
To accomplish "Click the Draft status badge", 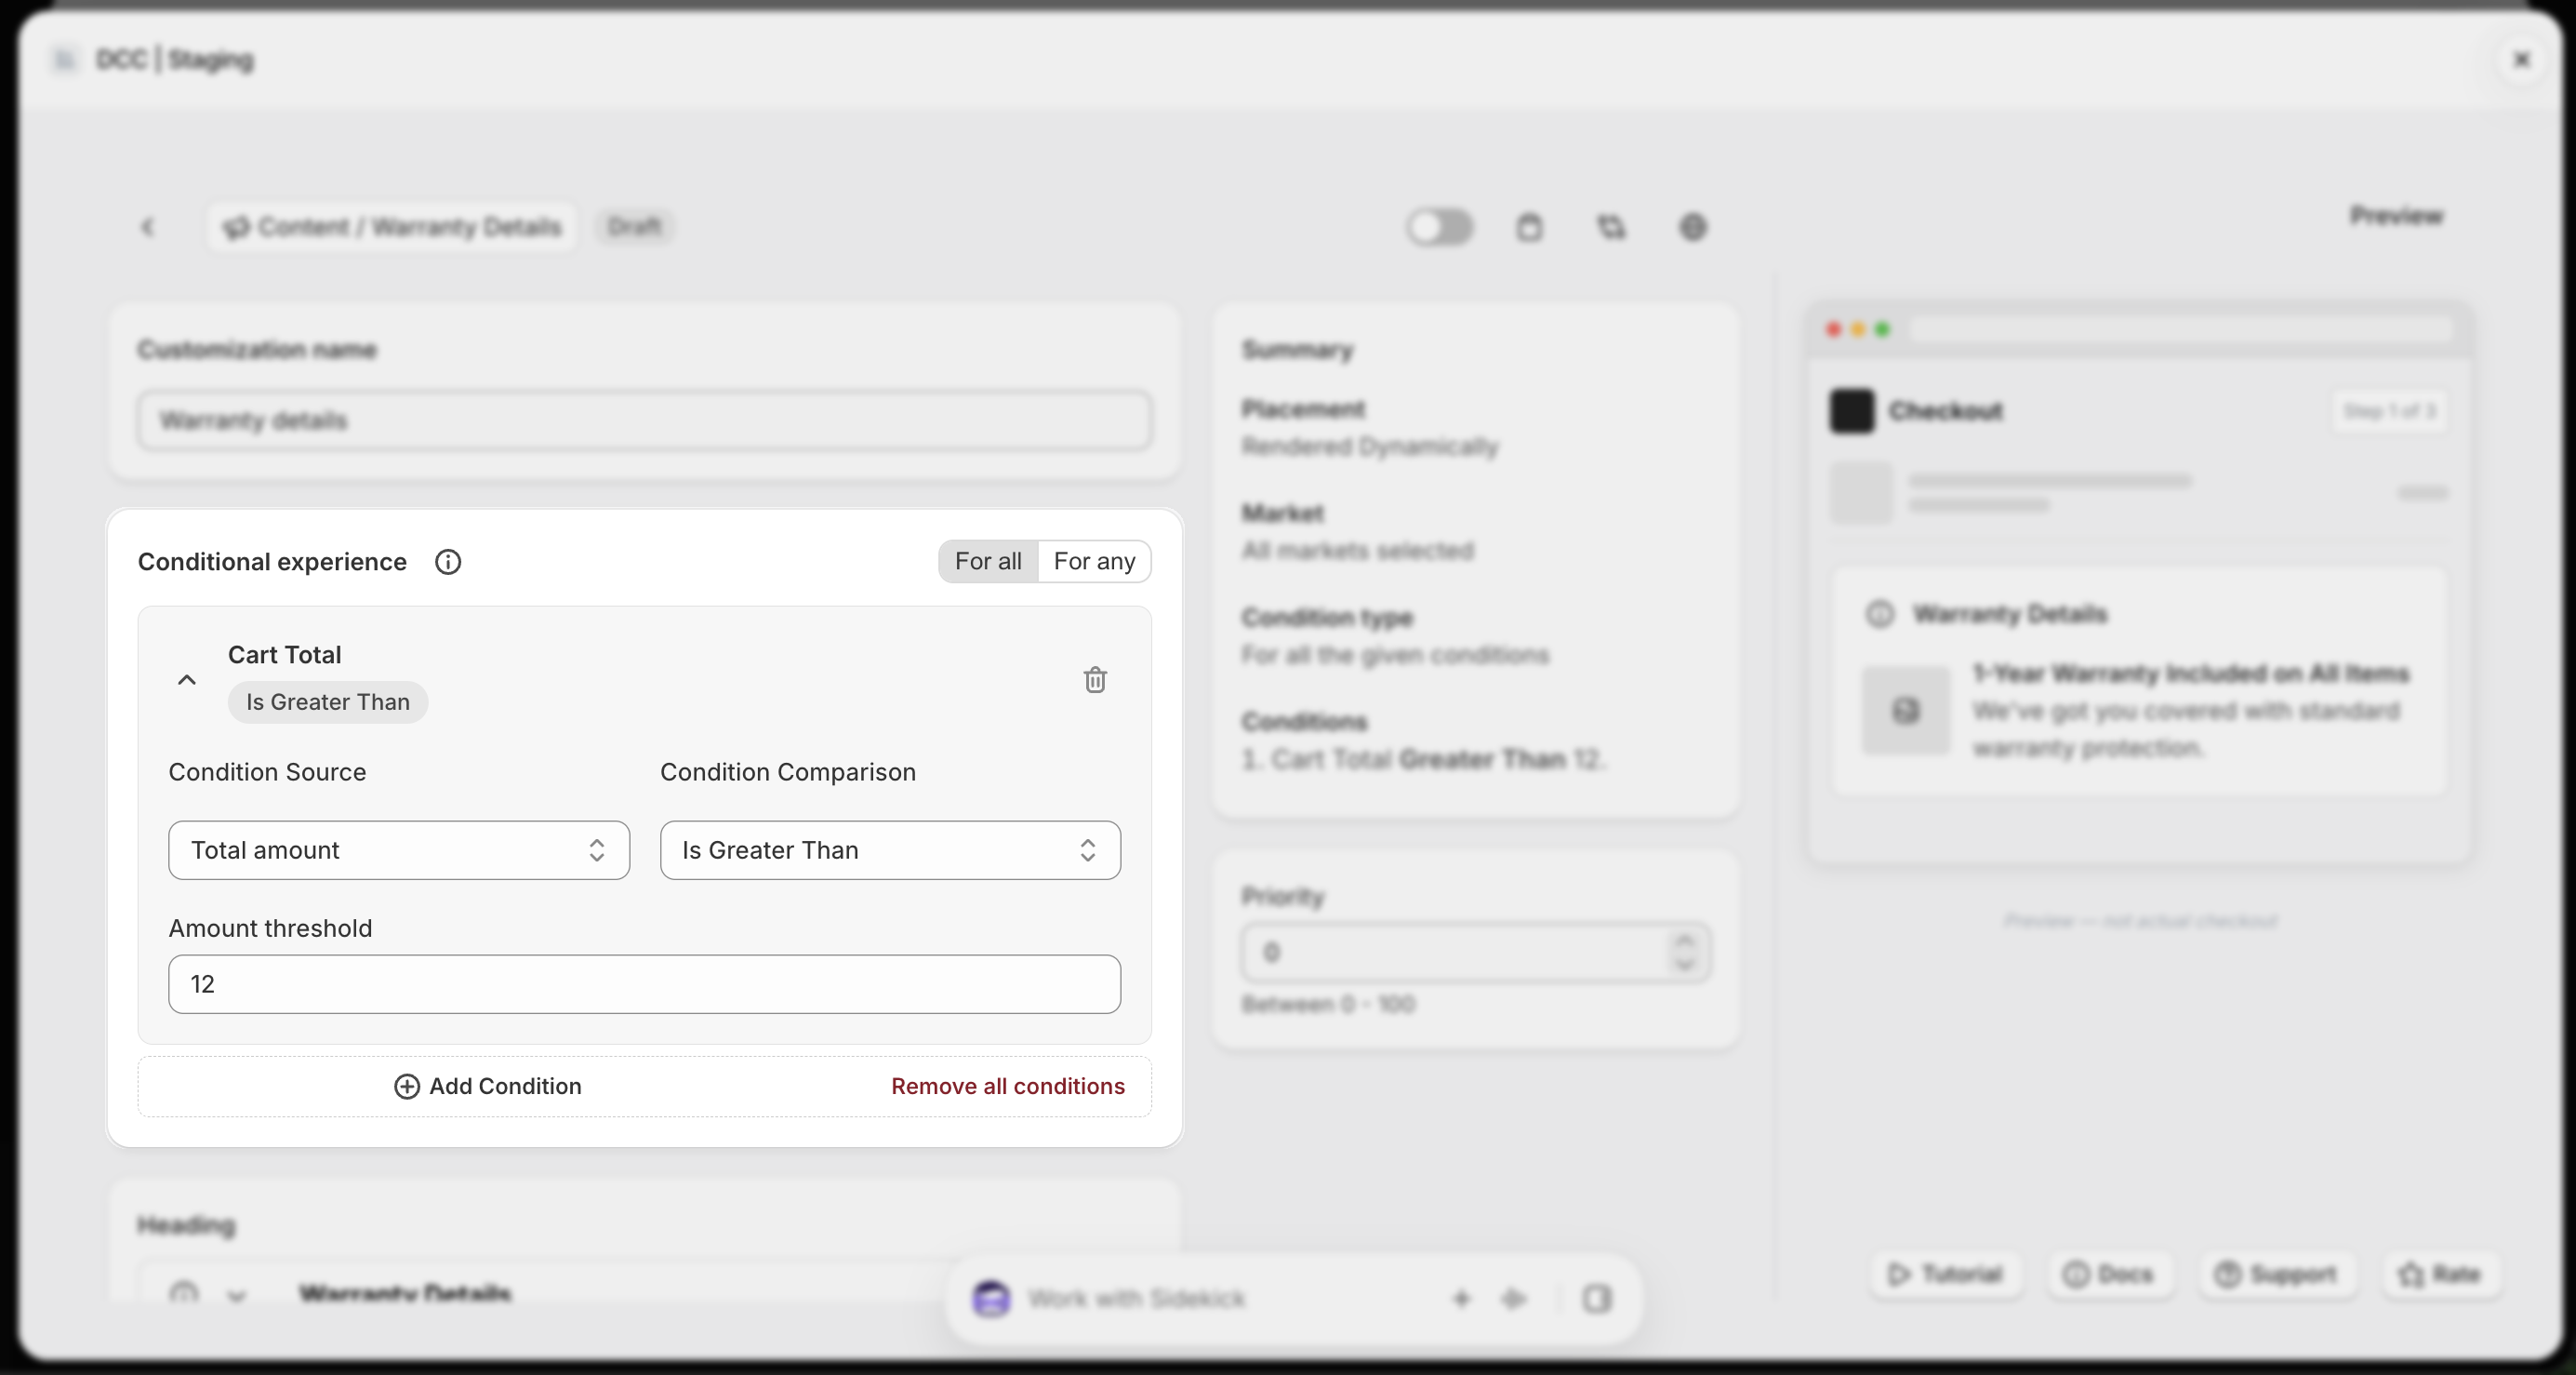I will (635, 226).
